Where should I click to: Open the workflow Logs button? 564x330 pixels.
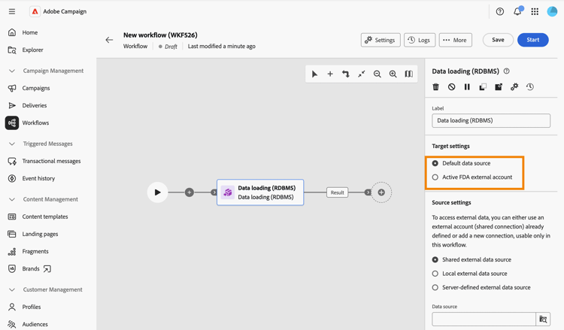(420, 40)
